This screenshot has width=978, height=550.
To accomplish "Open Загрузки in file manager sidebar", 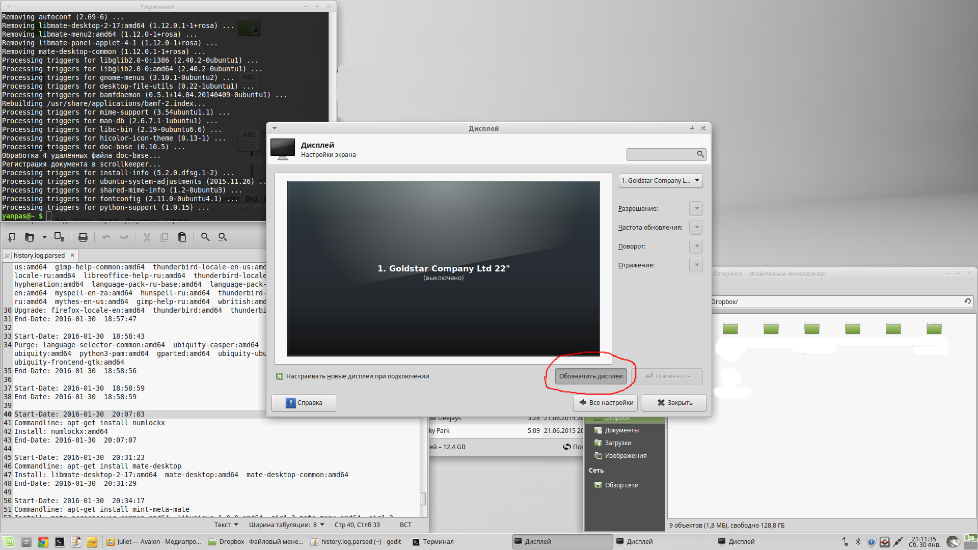I will [617, 443].
